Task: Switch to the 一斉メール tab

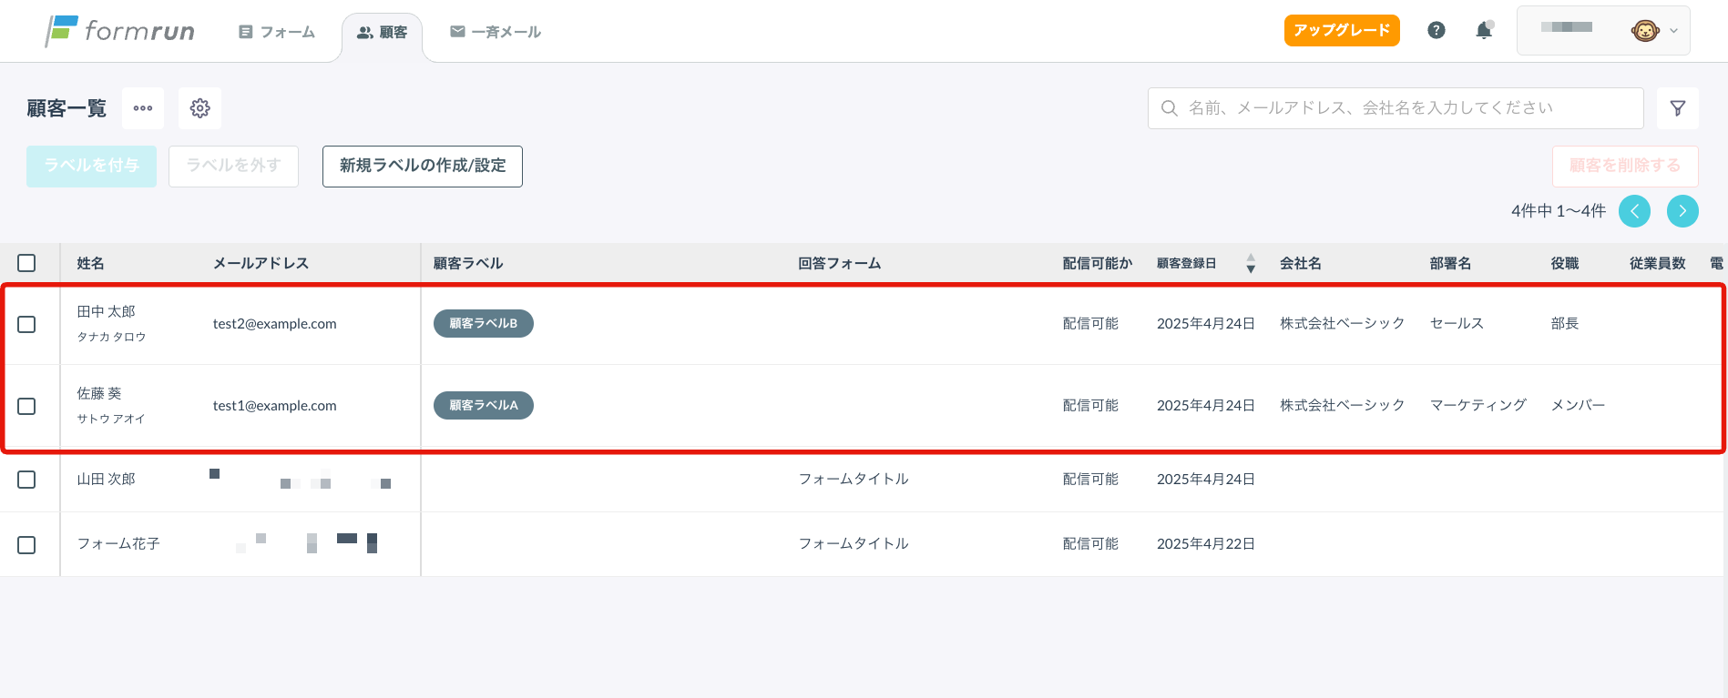Action: [496, 32]
